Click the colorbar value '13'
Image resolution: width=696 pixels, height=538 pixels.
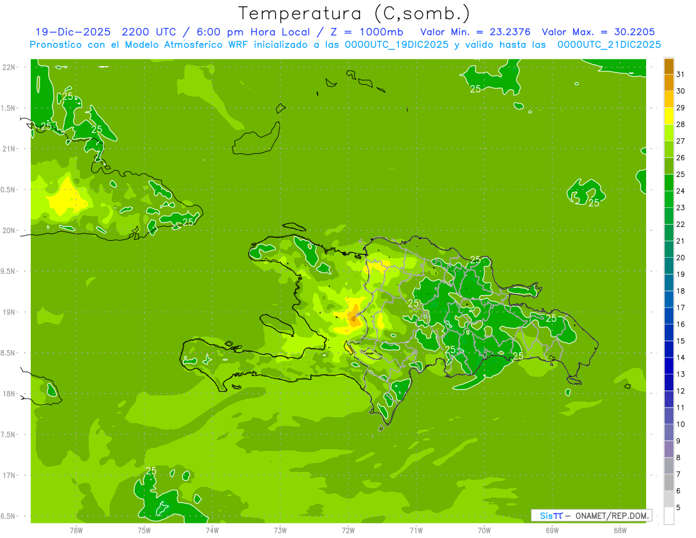681,374
